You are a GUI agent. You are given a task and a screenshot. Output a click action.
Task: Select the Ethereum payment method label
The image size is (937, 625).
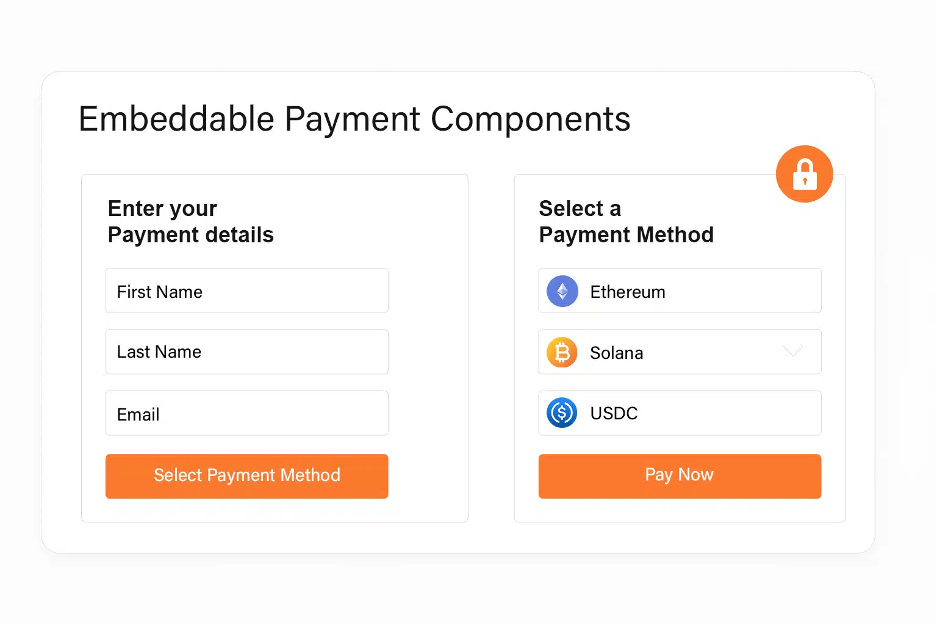point(627,292)
